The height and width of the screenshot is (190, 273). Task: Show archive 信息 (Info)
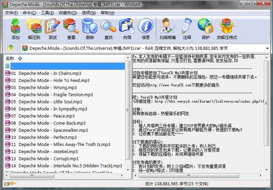coord(146,26)
